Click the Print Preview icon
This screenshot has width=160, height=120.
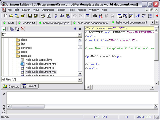pos(49,16)
